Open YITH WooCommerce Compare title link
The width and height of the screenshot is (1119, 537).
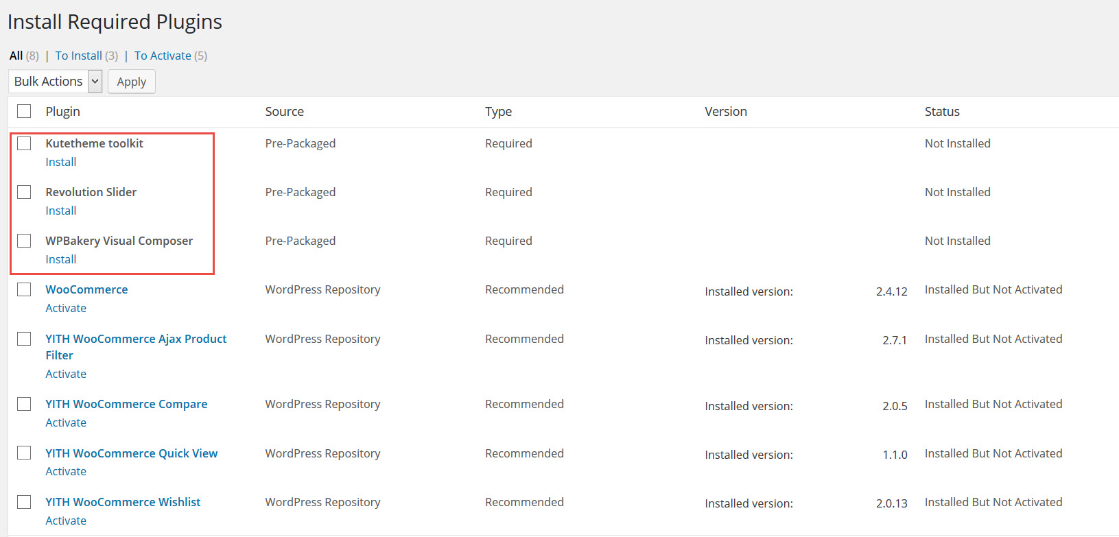(126, 404)
